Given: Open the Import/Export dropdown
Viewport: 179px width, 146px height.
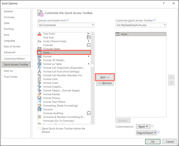Looking at the screenshot, I should click(146, 133).
